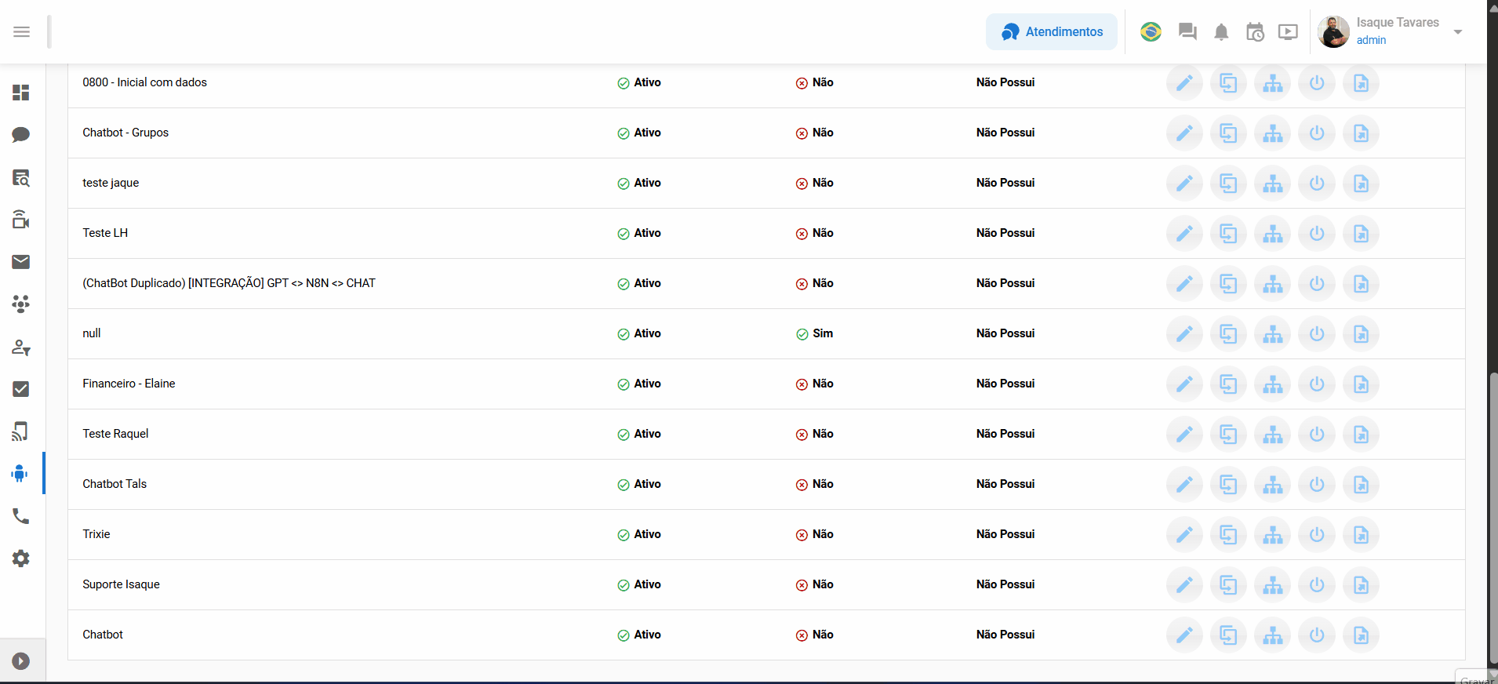Deactivate 'Suporte Isaque' using power icon
The image size is (1498, 684).
click(x=1317, y=585)
